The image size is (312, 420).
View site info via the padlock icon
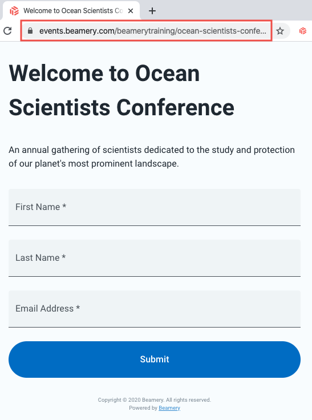(30, 31)
